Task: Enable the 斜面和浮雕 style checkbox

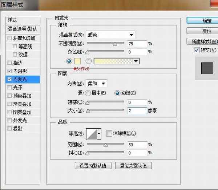Action: (x=9, y=38)
